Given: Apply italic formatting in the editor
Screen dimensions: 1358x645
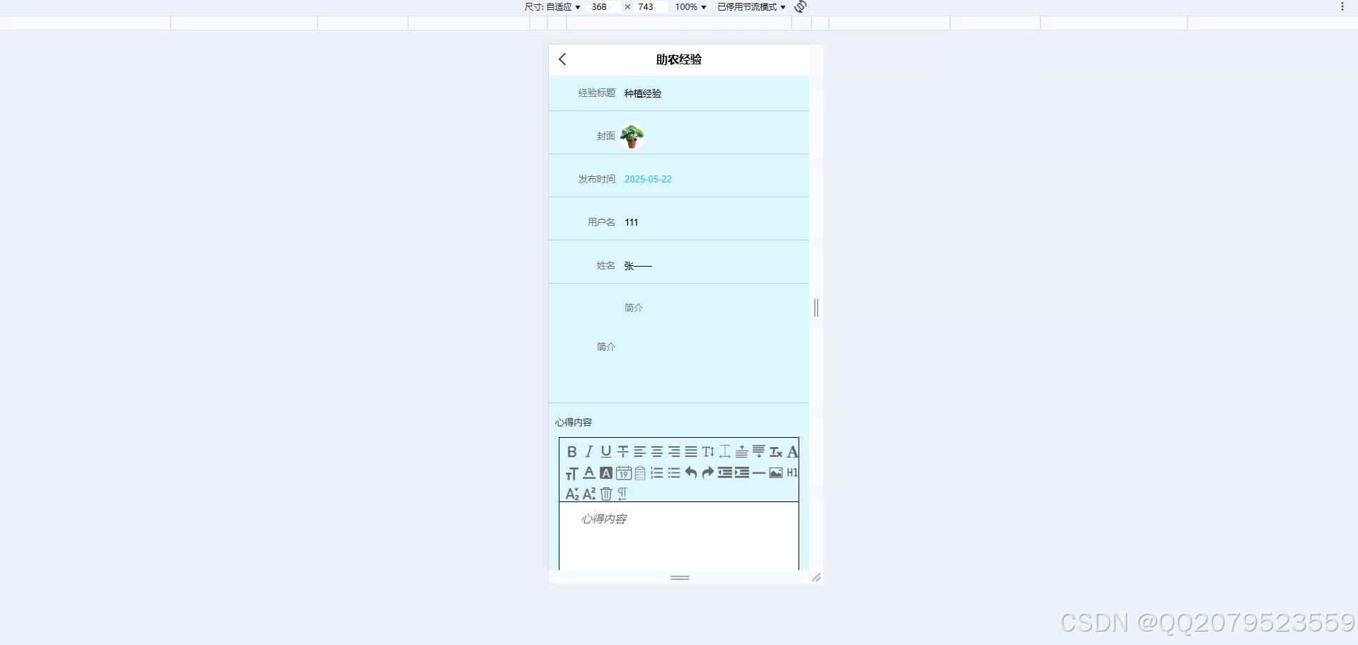Looking at the screenshot, I should [589, 452].
